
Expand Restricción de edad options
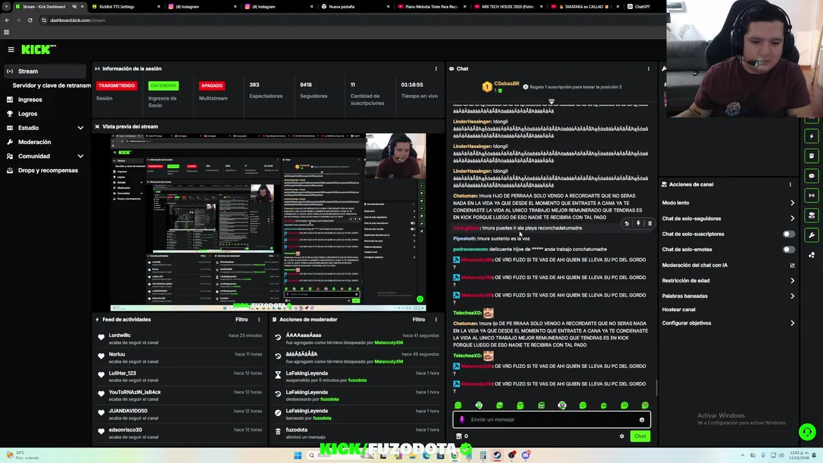coord(792,281)
